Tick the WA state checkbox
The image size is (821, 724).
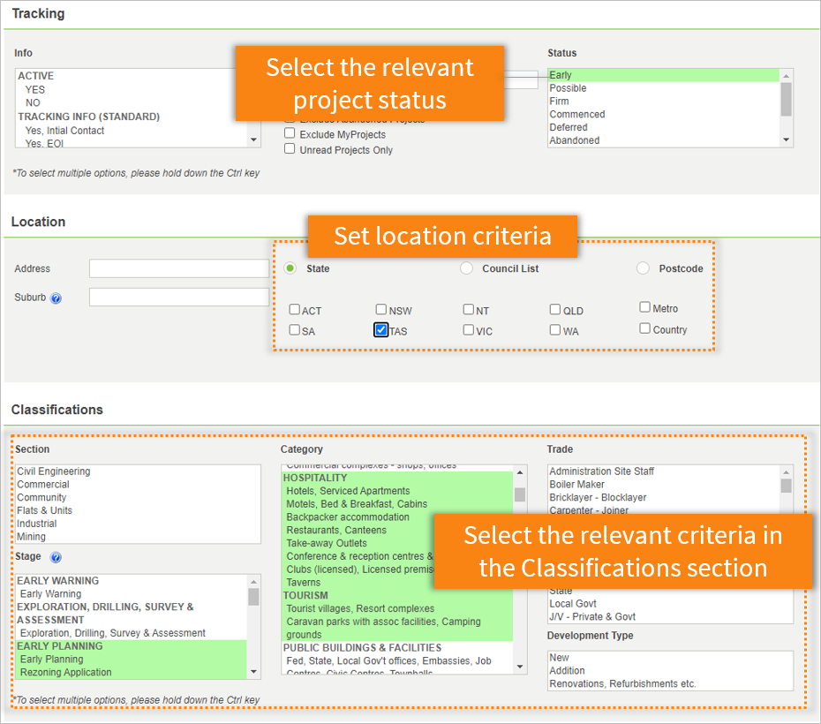555,330
